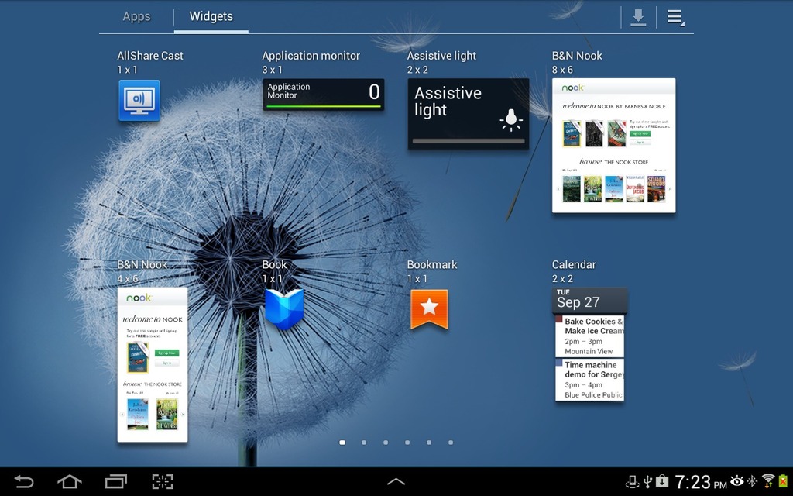The height and width of the screenshot is (496, 793).
Task: Open downloaded apps via download icon
Action: coord(638,18)
